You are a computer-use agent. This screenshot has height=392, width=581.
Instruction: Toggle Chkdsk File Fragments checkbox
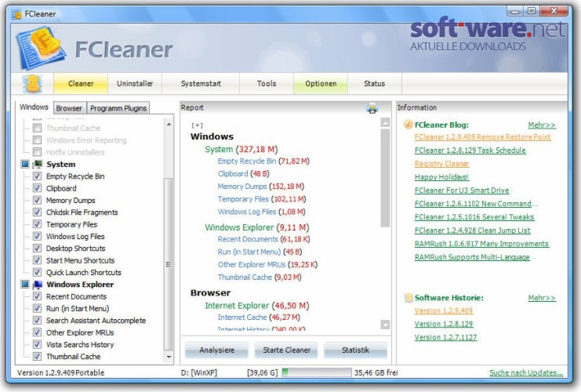(37, 212)
